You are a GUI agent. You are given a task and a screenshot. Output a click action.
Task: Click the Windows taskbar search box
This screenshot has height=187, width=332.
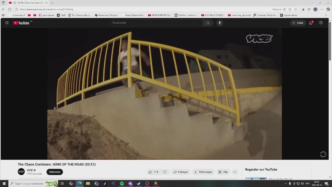tap(33, 184)
